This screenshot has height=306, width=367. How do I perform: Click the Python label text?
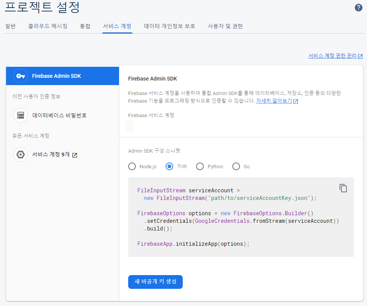[215, 167]
